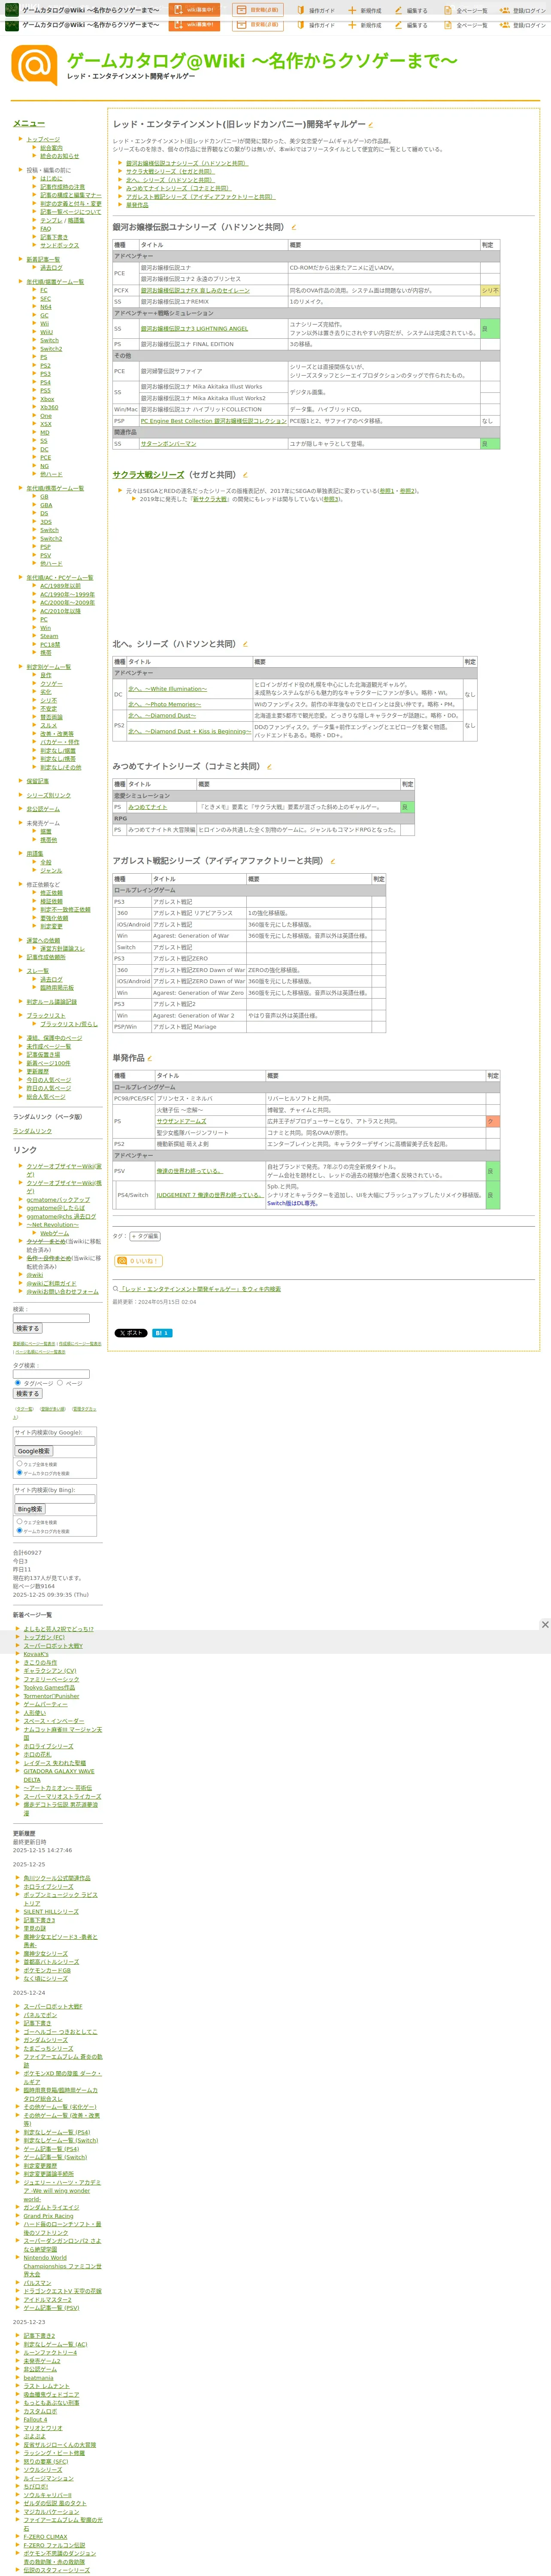
Task: Select the ページ radio button under タグ検索
Action: pyautogui.click(x=60, y=1383)
